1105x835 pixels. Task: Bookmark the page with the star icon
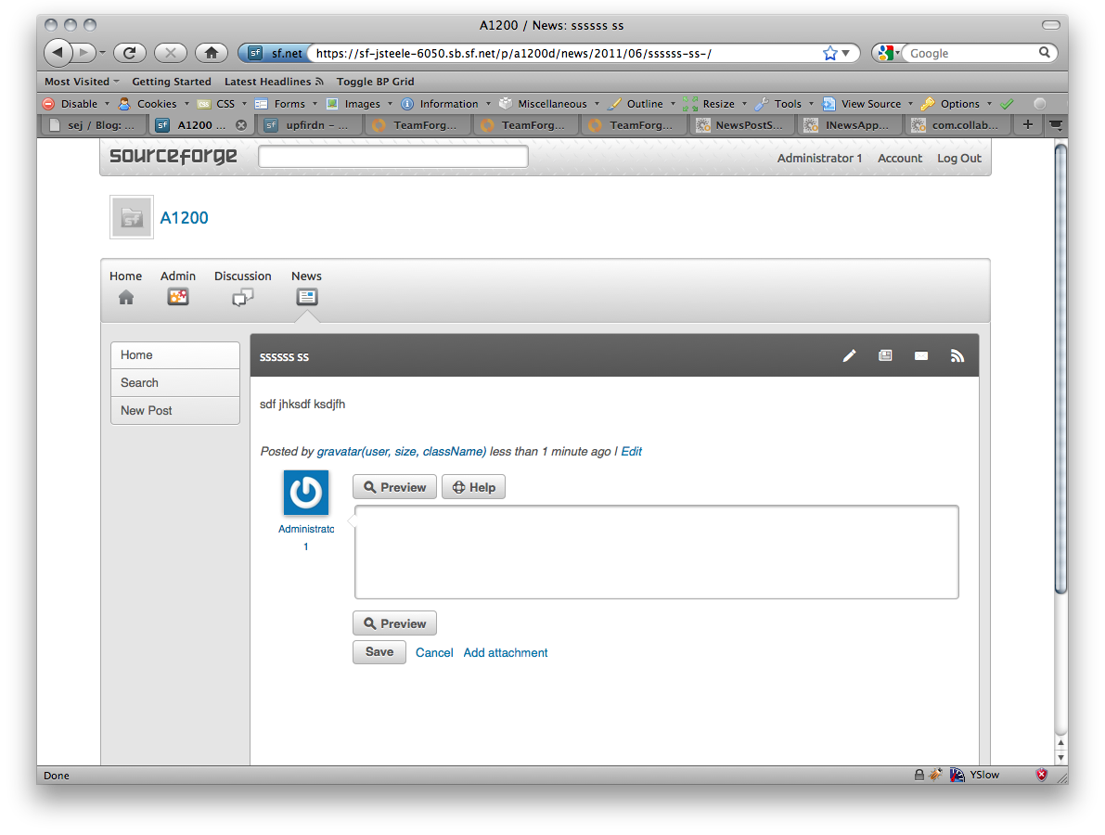[x=829, y=53]
